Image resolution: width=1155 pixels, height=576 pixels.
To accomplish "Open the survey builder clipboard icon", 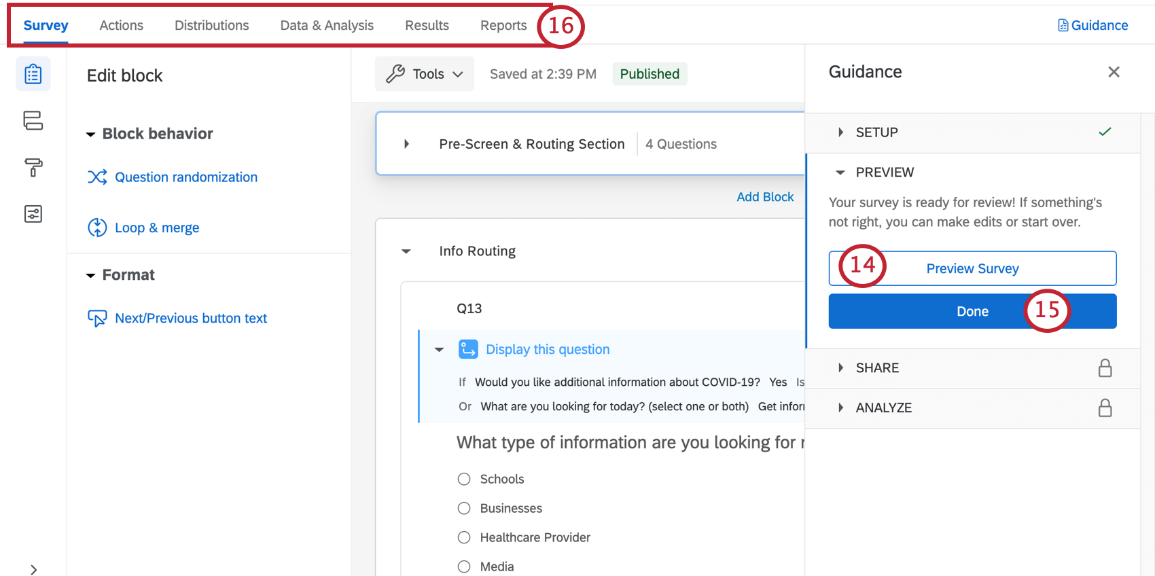I will 33,74.
